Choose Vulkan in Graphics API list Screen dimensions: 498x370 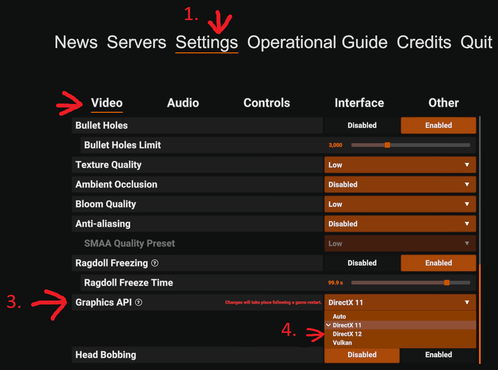click(400, 343)
